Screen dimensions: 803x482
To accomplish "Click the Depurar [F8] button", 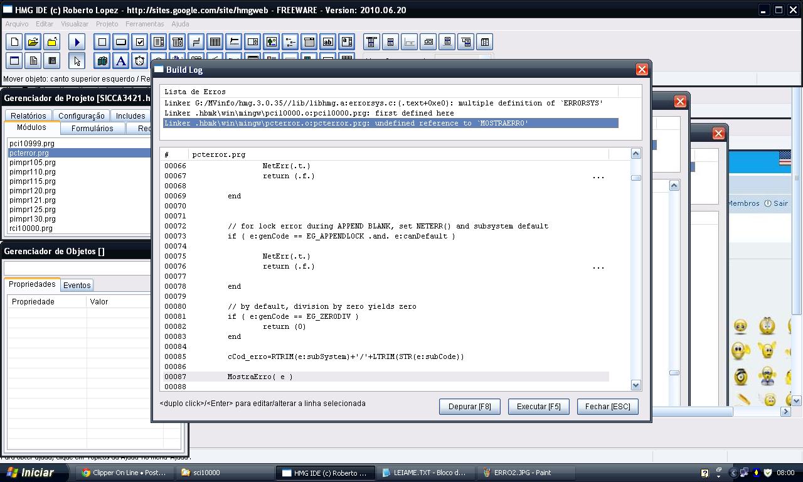I will point(469,407).
